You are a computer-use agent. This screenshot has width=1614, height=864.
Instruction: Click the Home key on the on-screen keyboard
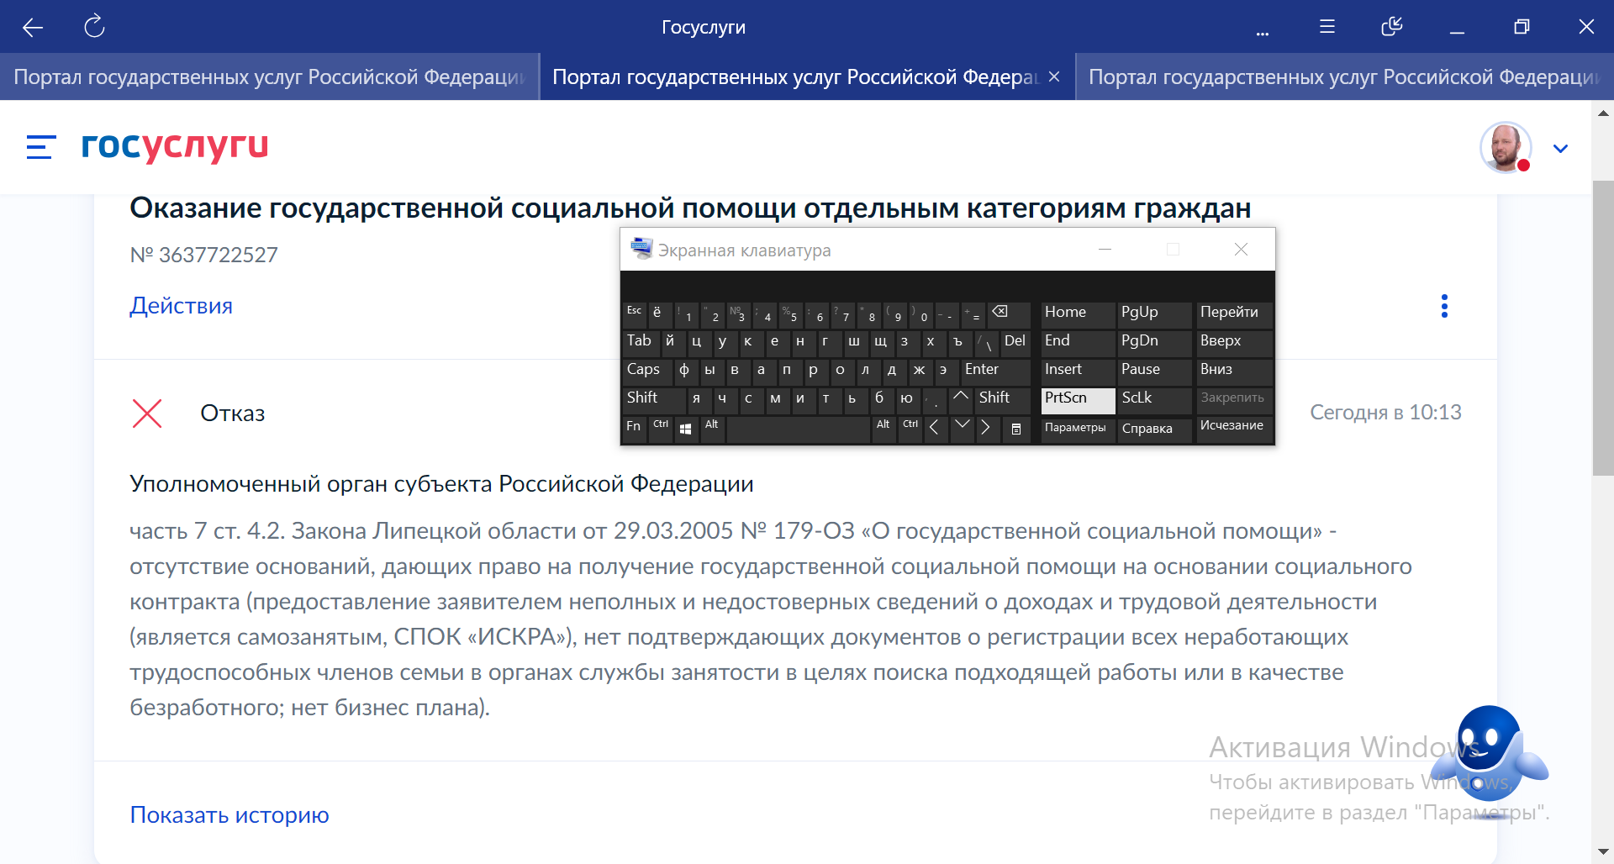click(x=1079, y=314)
